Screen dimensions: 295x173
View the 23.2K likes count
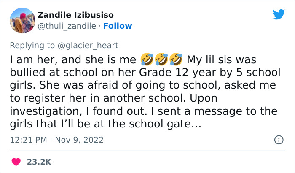[x=40, y=162]
